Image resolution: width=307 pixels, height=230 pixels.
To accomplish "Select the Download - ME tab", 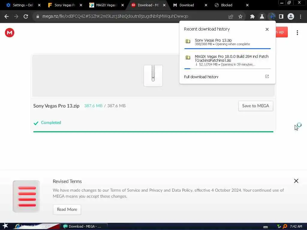I will [x=148, y=5].
